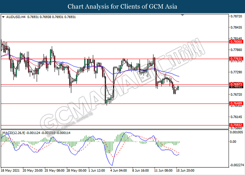This screenshot has height=175, width=245.
Task: Click the 15 Jun 20:00 time label
Action: [x=185, y=170]
